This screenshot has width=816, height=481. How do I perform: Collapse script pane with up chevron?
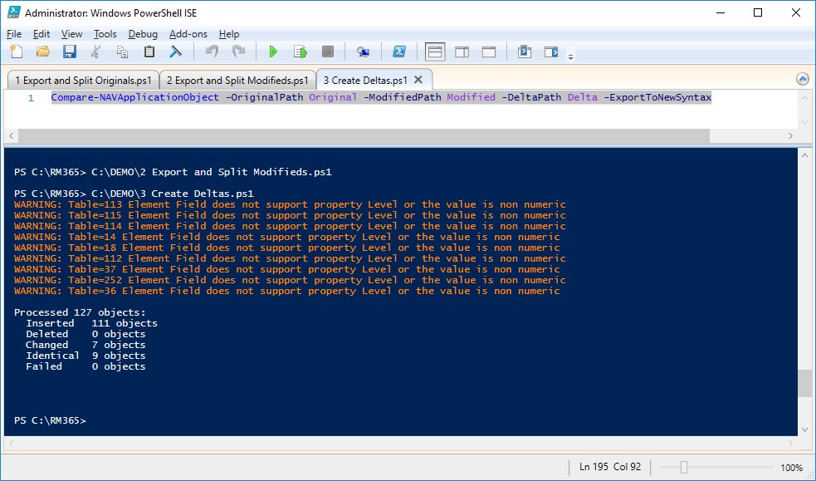(x=803, y=79)
